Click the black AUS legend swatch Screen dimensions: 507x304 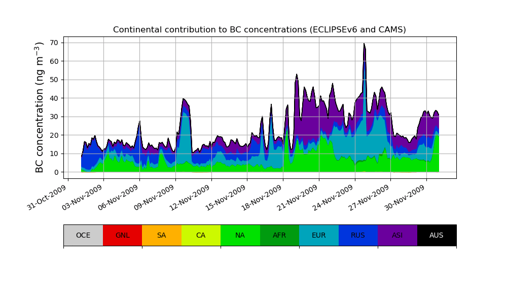click(x=437, y=235)
